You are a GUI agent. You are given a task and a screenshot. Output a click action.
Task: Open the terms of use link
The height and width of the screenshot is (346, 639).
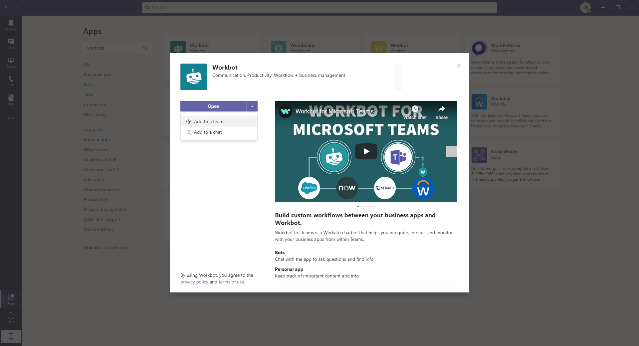coord(231,282)
